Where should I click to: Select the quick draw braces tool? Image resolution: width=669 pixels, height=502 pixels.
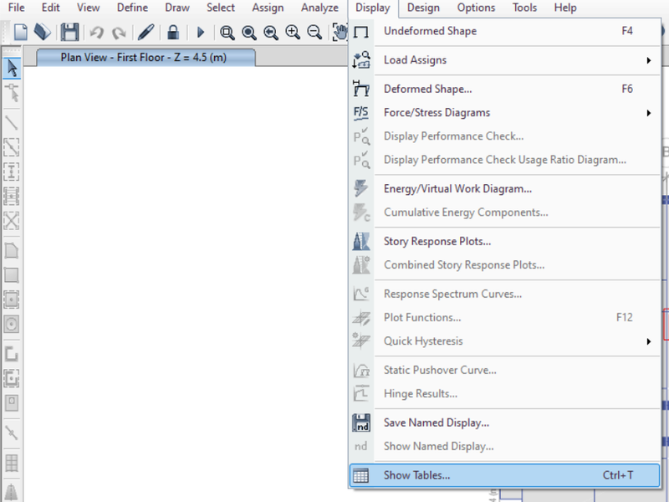pyautogui.click(x=12, y=221)
